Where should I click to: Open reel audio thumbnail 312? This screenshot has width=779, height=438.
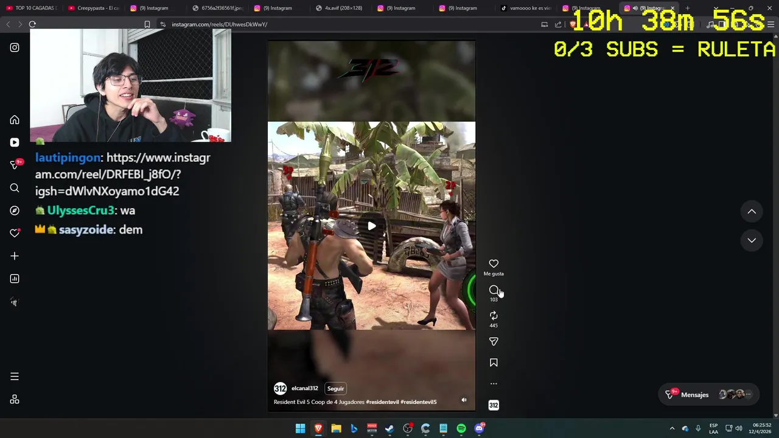pyautogui.click(x=494, y=405)
